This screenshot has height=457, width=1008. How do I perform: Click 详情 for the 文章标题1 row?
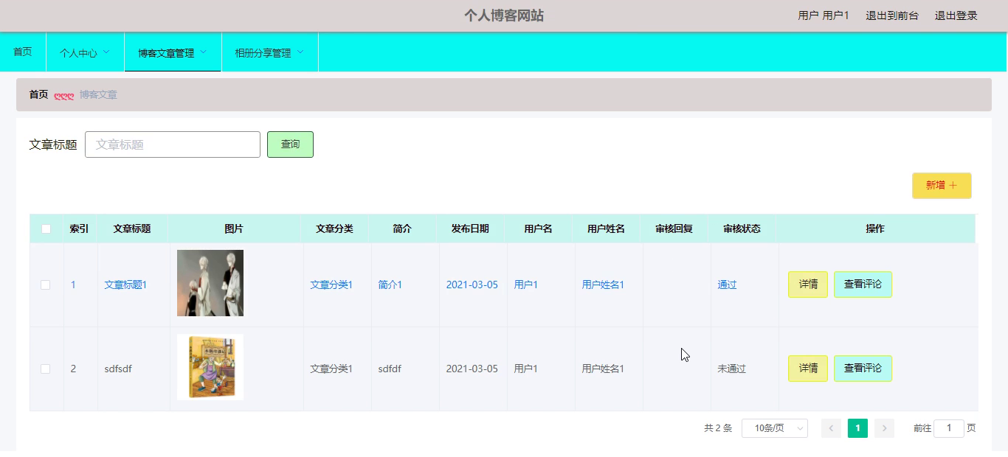coord(808,285)
